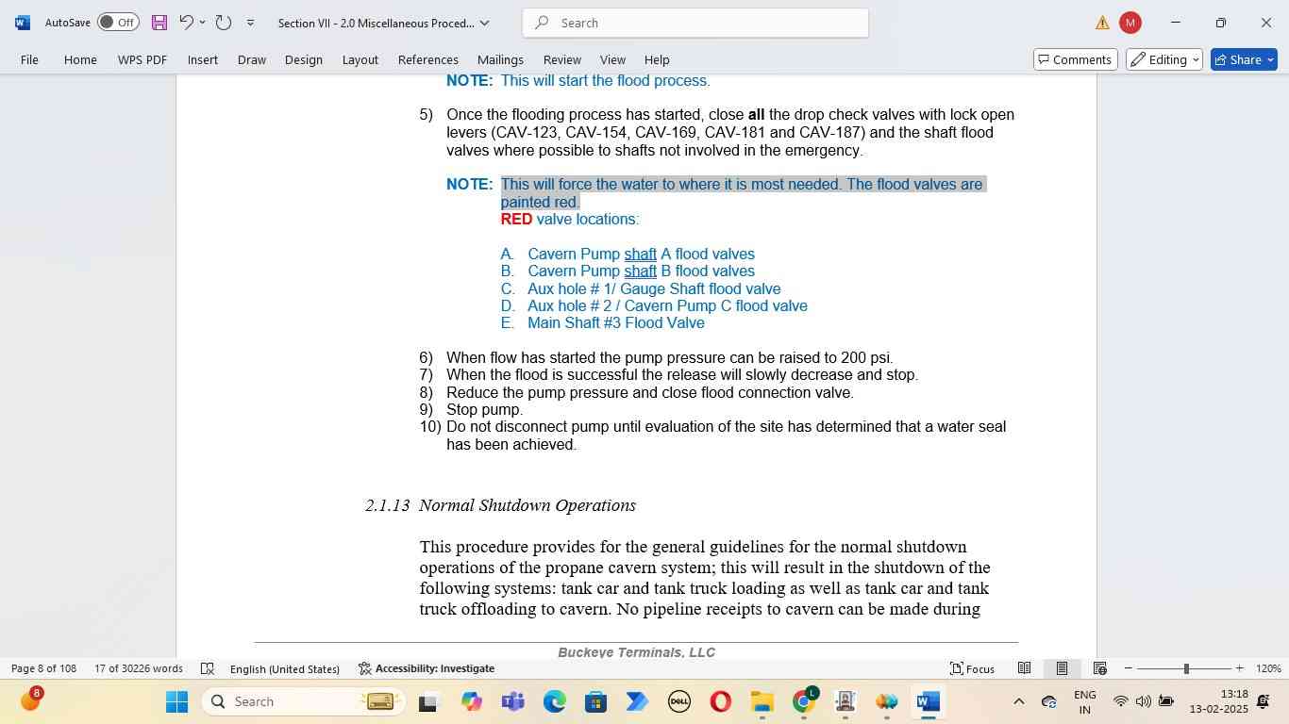Open the Editing mode dropdown
Image resolution: width=1289 pixels, height=724 pixels.
tap(1163, 59)
